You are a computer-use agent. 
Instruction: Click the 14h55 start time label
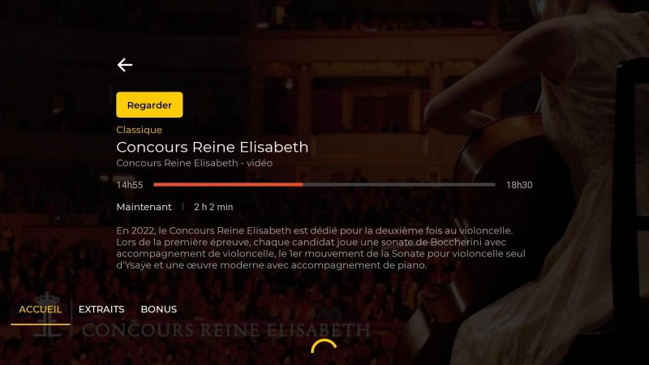[x=130, y=185]
